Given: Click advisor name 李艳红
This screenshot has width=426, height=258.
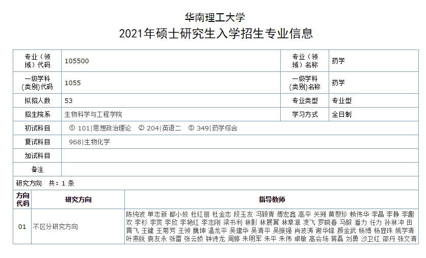Looking at the screenshot, I should click(x=190, y=223).
